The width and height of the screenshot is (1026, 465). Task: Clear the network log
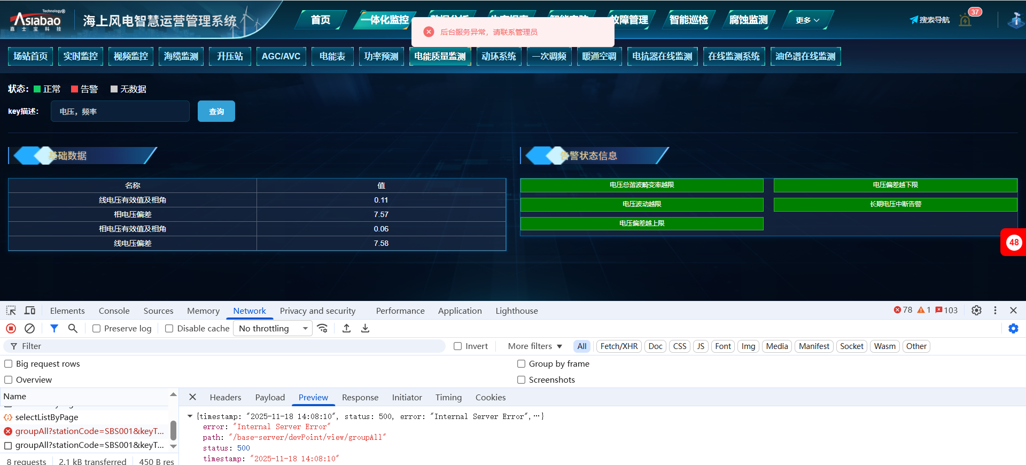click(x=30, y=328)
